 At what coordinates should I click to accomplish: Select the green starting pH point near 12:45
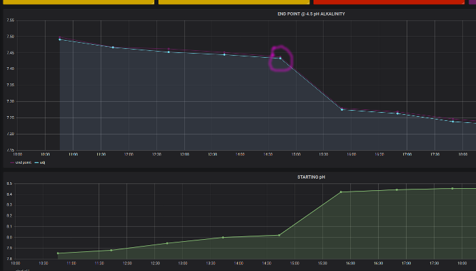click(x=167, y=243)
